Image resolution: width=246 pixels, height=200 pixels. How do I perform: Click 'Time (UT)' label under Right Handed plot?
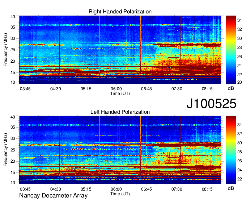coord(120,93)
